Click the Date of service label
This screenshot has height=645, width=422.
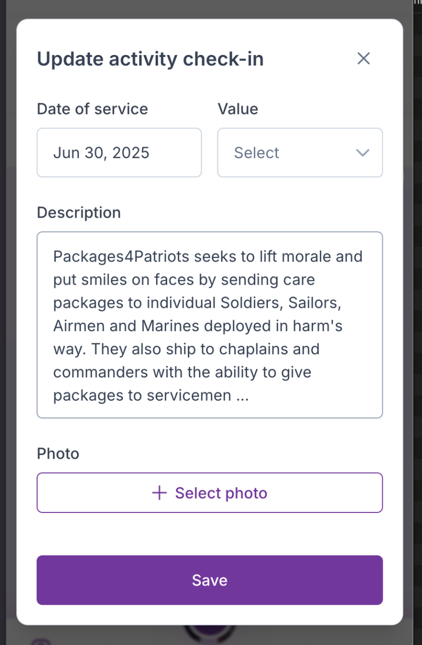coord(92,109)
